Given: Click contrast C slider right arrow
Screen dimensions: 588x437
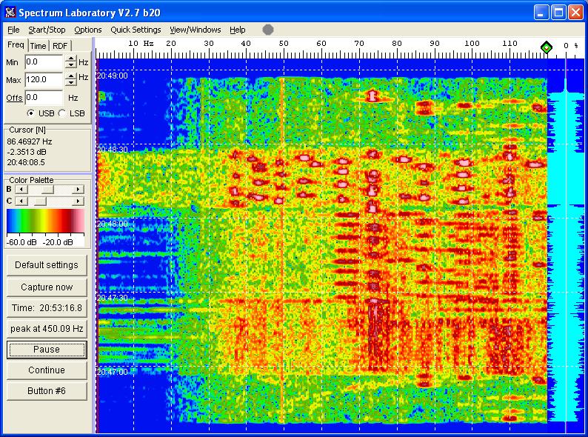Looking at the screenshot, I should tap(78, 201).
